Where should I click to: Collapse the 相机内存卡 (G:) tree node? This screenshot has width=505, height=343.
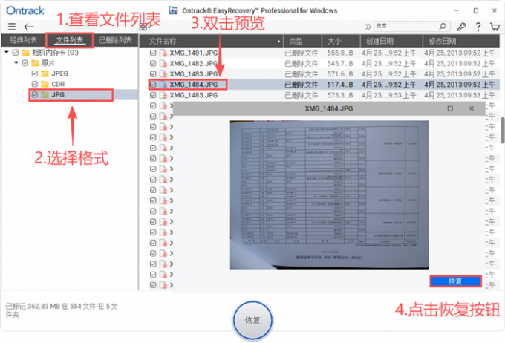[x=7, y=52]
